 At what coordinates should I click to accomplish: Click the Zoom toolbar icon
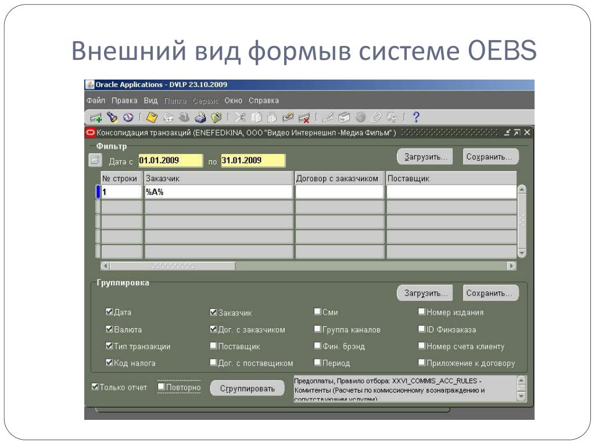pyautogui.click(x=344, y=118)
